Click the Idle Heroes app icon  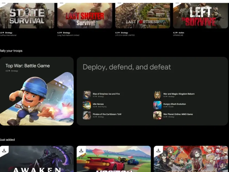click(87, 105)
